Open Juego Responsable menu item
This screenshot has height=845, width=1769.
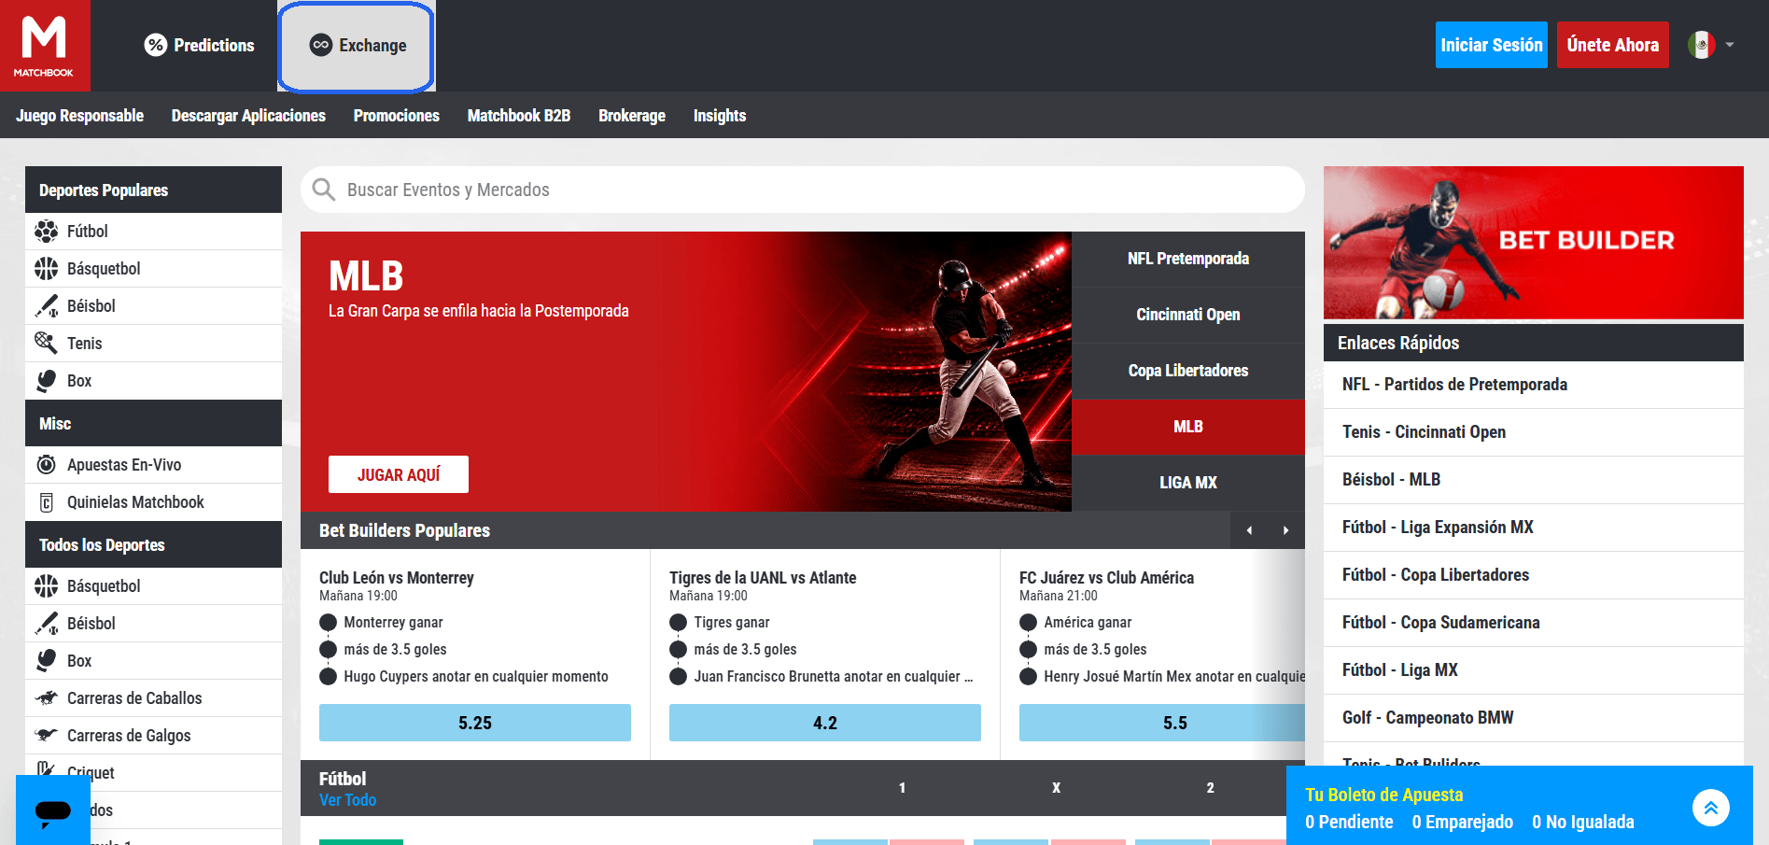(79, 116)
